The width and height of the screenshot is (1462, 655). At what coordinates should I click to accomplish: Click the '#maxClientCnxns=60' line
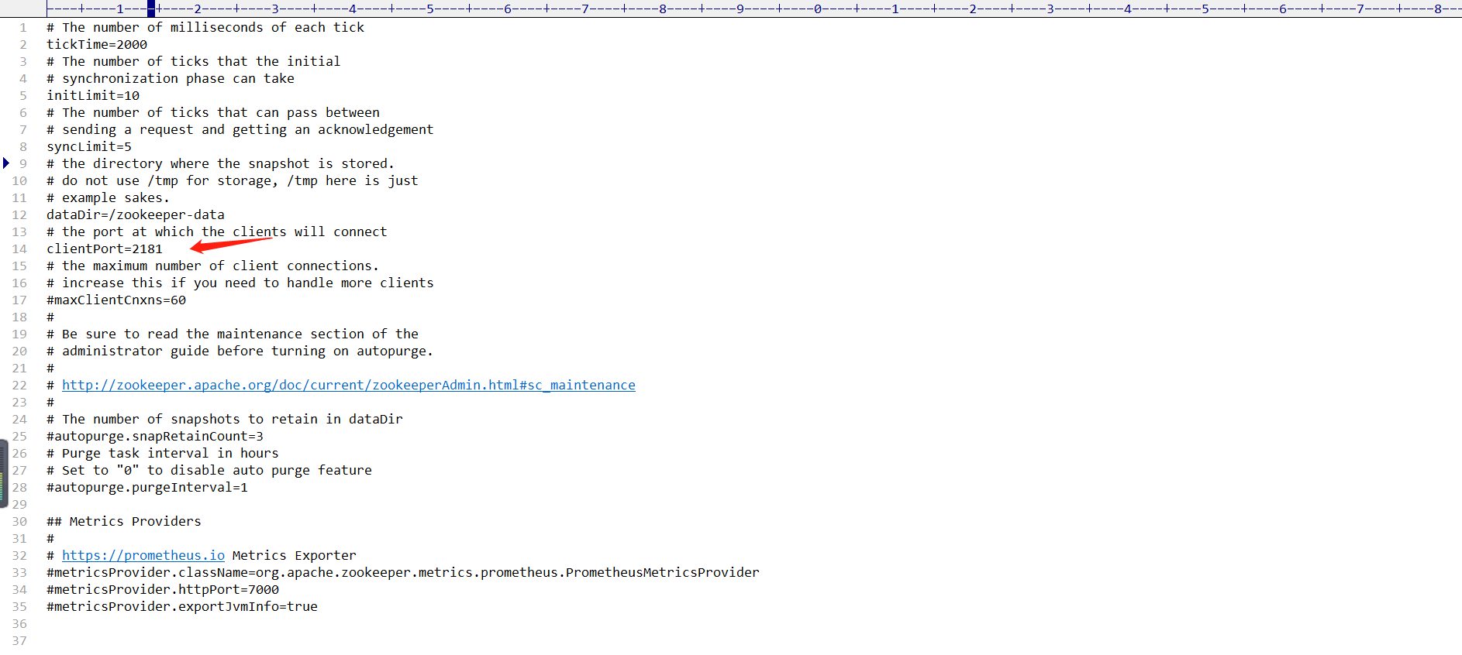coord(116,300)
